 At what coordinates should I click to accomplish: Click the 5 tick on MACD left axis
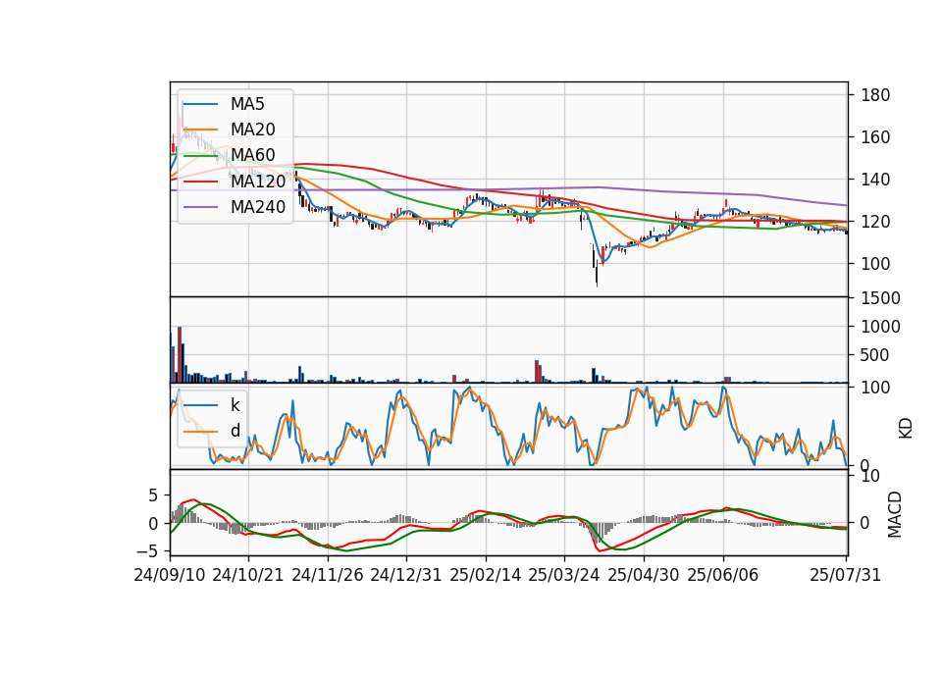[x=153, y=495]
